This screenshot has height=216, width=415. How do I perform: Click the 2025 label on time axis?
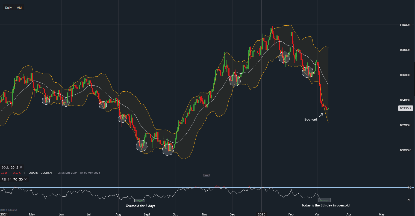click(x=261, y=214)
